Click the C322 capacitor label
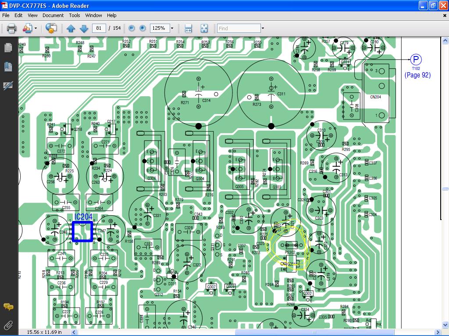Image resolution: width=449 pixels, height=336 pixels. (197, 265)
